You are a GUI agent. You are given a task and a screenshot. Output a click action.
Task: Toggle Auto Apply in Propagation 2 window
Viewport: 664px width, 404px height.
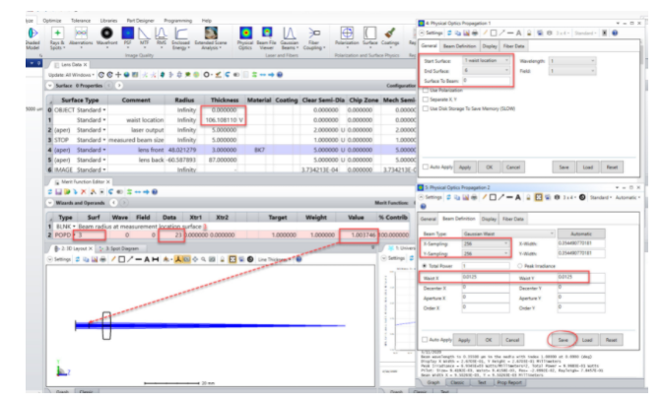pyautogui.click(x=425, y=340)
